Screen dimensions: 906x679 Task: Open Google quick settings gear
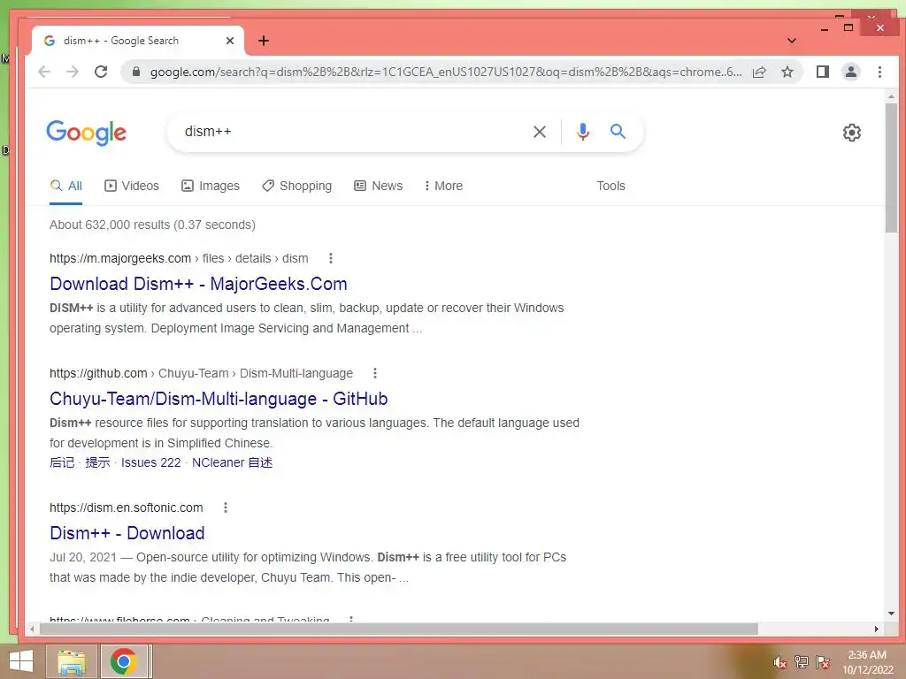[852, 133]
